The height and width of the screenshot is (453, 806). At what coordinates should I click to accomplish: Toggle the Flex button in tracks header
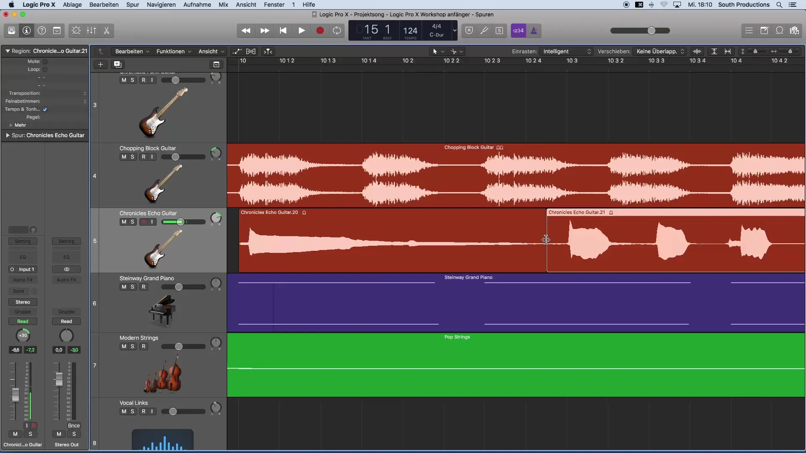251,52
